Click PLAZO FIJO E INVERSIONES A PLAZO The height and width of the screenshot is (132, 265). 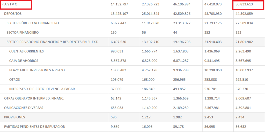(37, 70)
